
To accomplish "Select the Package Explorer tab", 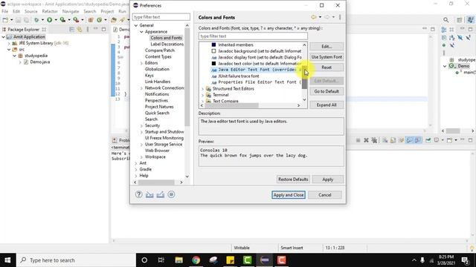I will [23, 30].
